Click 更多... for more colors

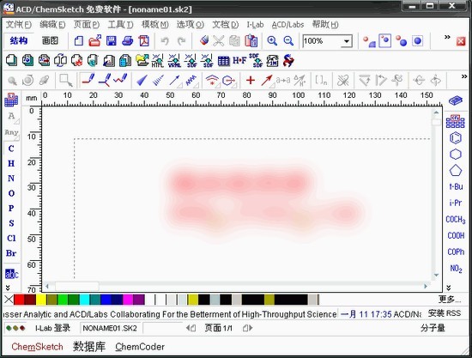coord(450,300)
